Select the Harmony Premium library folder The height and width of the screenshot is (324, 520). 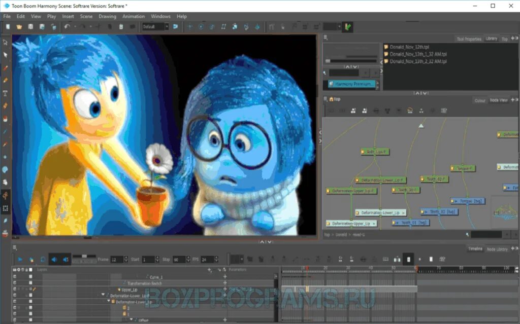point(351,84)
